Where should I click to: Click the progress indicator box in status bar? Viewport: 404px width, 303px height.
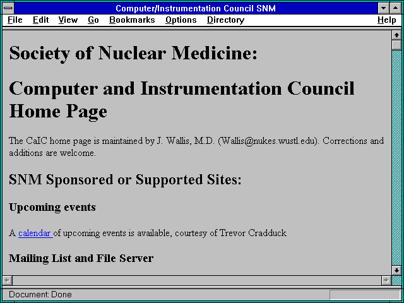click(365, 295)
